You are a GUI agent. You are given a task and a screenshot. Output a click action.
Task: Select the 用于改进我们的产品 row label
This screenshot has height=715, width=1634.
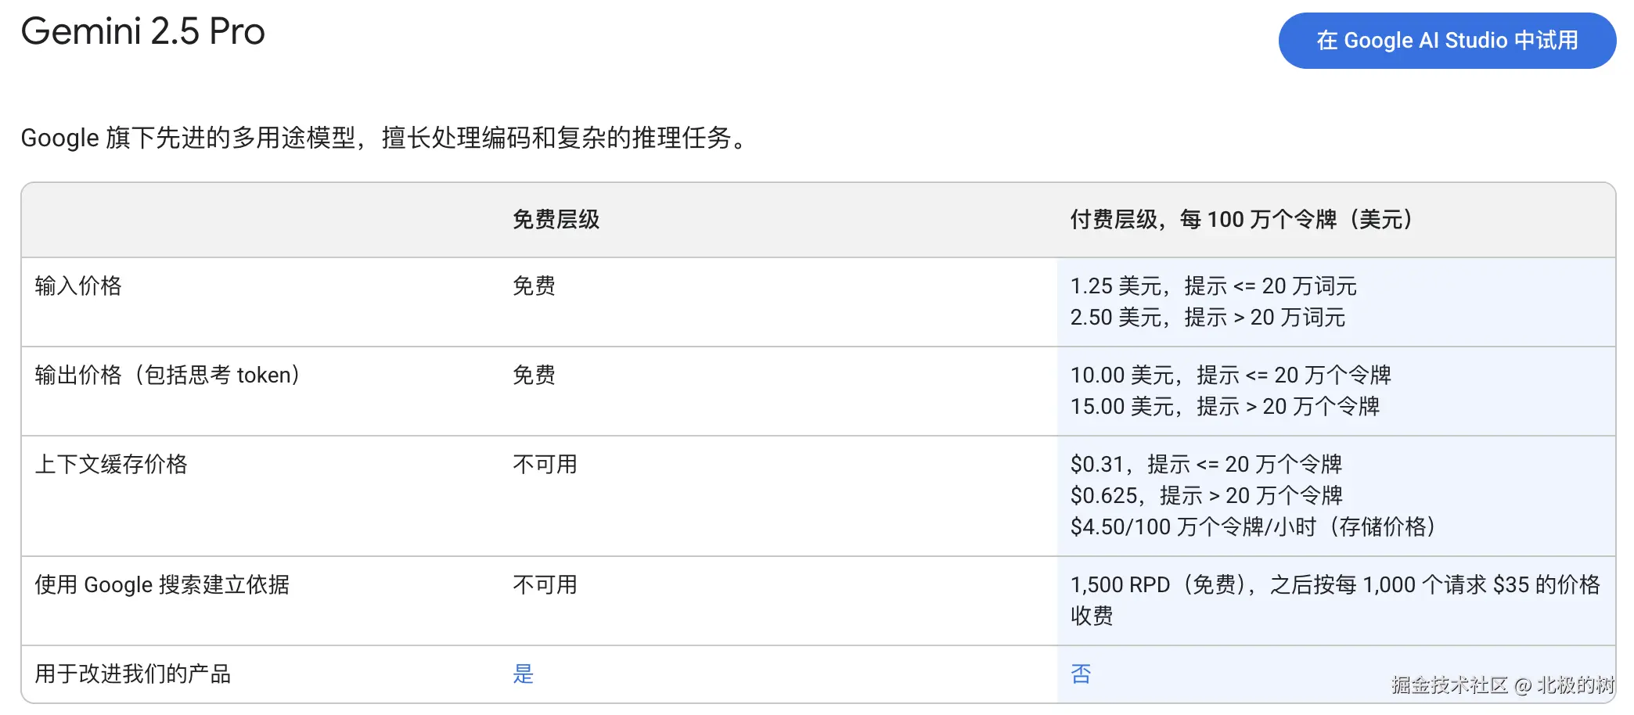pos(133,674)
